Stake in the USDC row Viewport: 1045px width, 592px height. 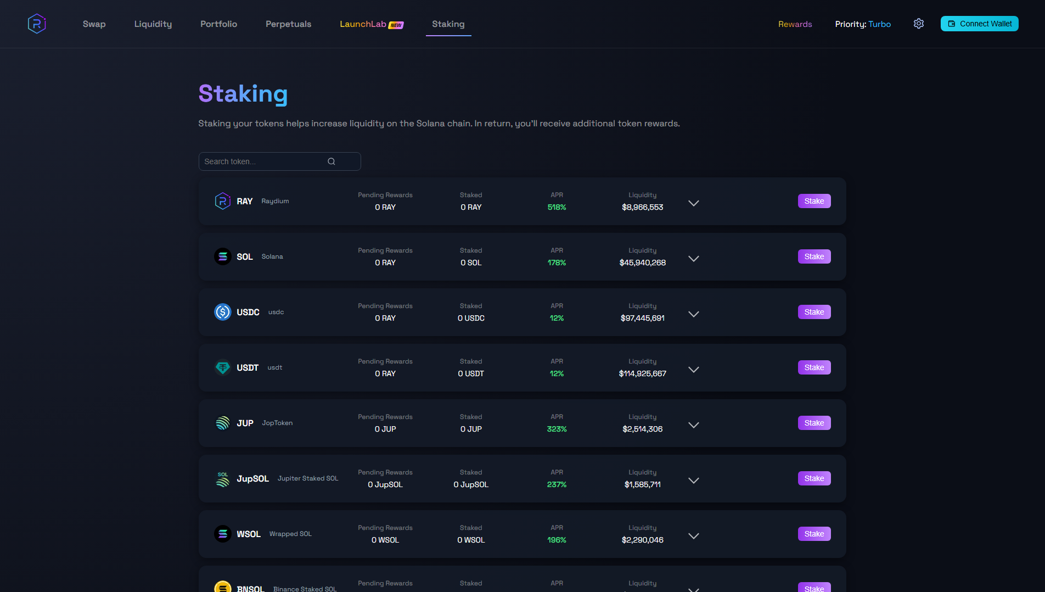(x=814, y=312)
